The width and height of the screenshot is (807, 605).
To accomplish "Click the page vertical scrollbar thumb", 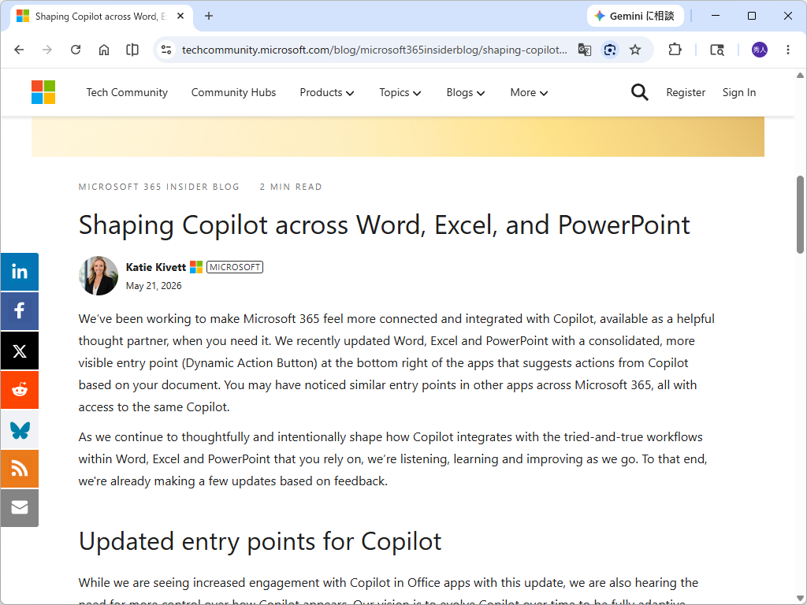I will pos(801,214).
